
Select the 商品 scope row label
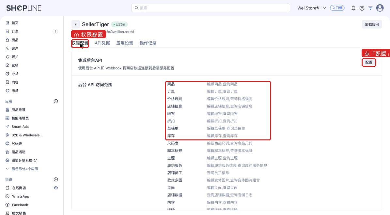[171, 84]
